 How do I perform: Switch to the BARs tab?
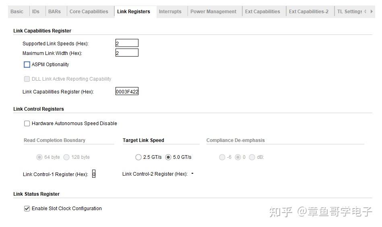click(x=54, y=12)
